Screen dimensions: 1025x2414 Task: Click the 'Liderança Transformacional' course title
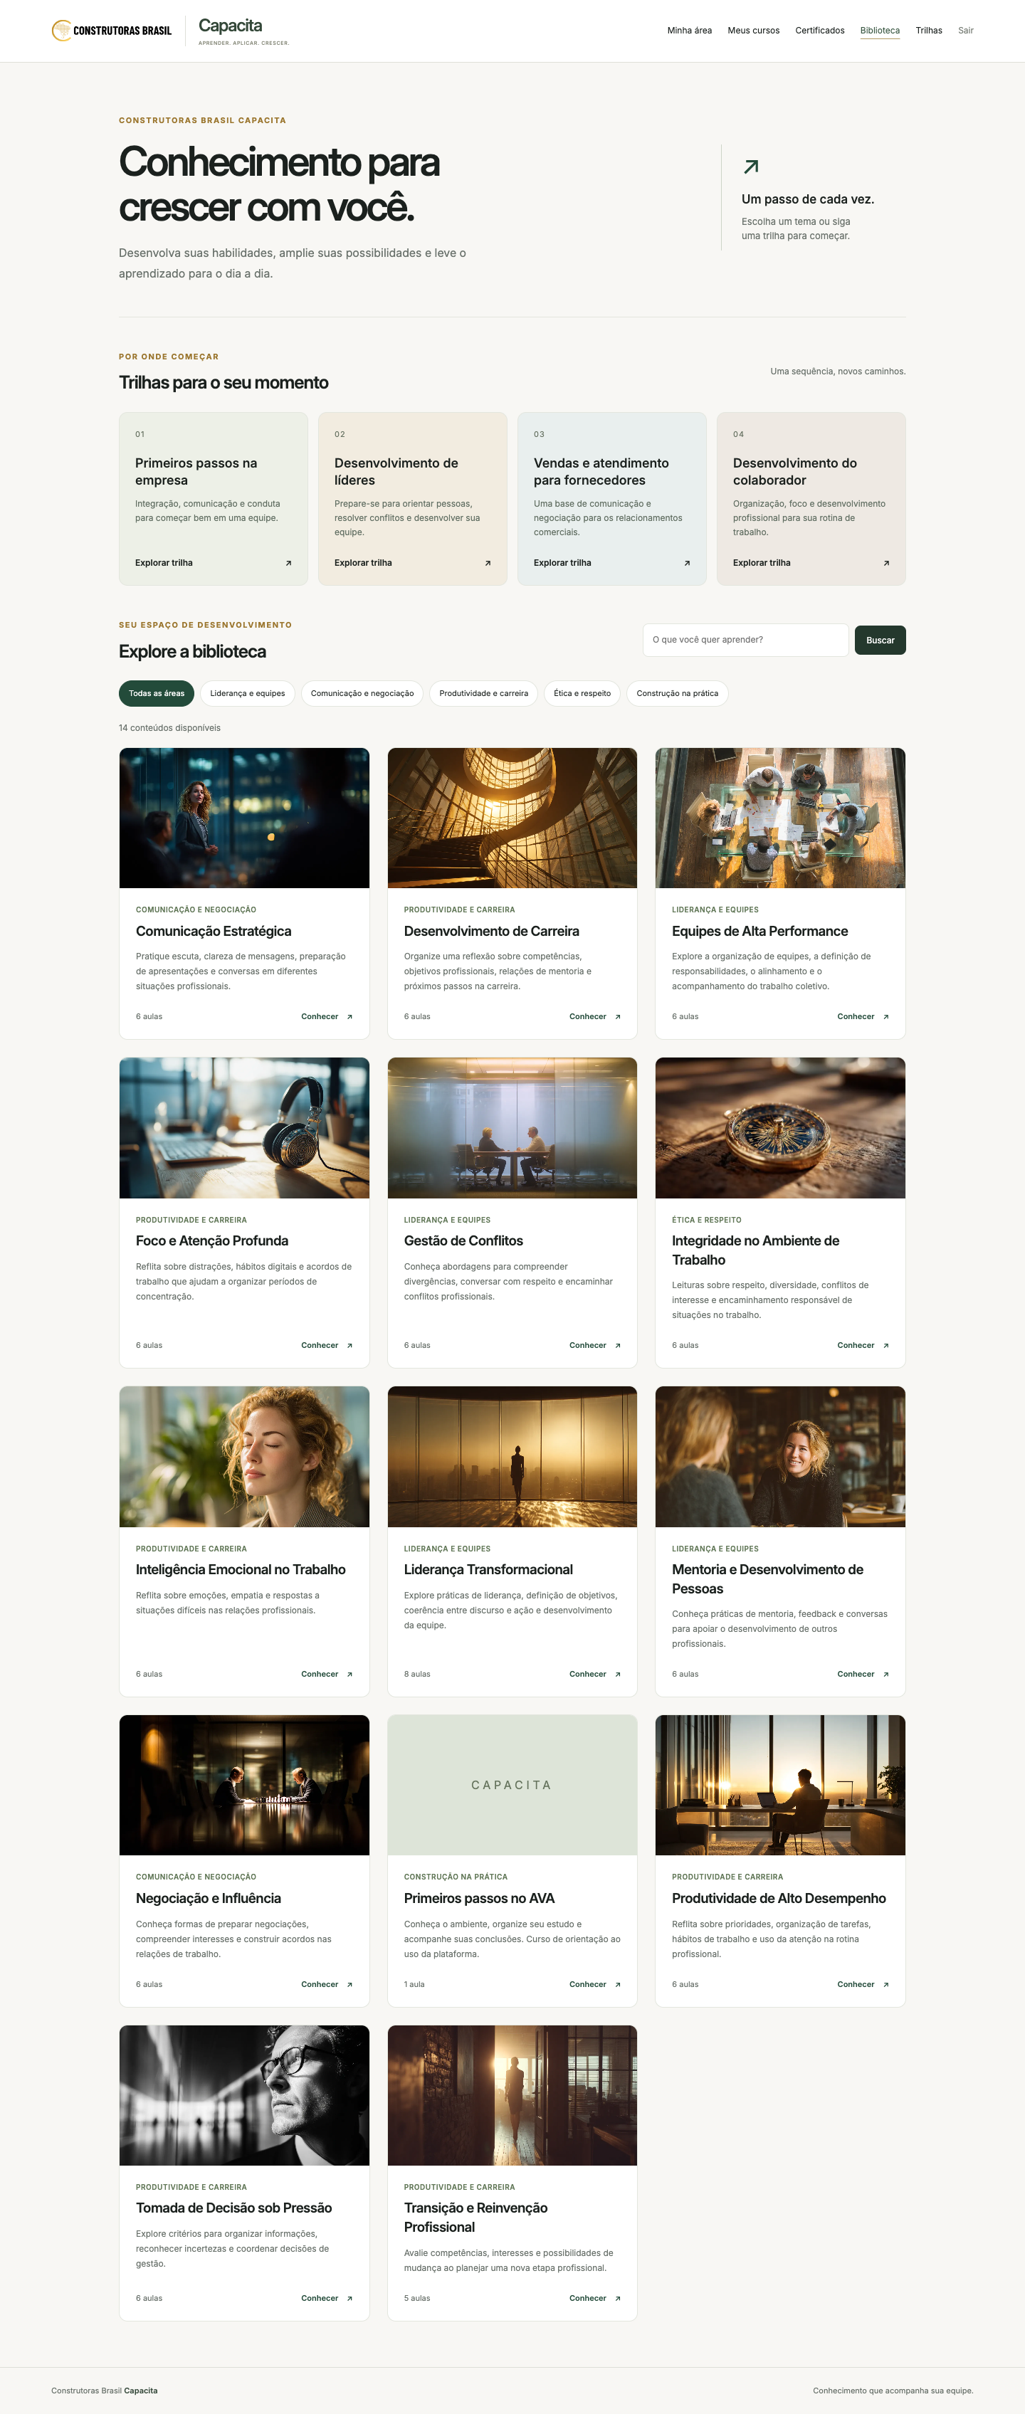pos(488,1570)
